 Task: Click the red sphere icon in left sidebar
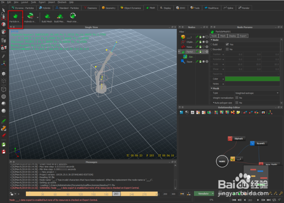click(x=3, y=24)
